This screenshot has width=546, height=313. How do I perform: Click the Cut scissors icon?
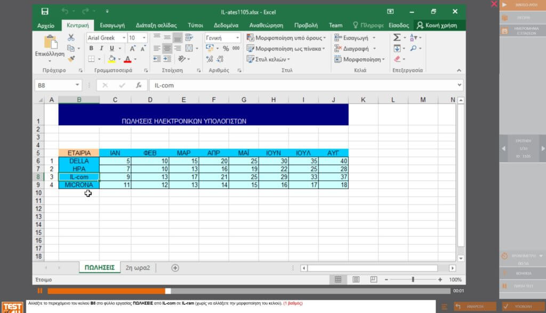[71, 38]
